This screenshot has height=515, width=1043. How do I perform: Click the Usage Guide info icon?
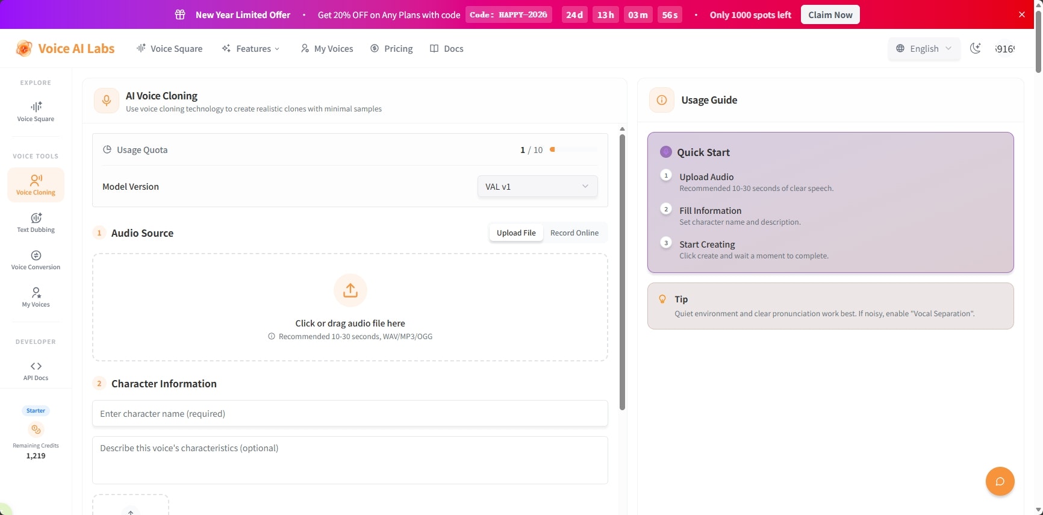(662, 100)
